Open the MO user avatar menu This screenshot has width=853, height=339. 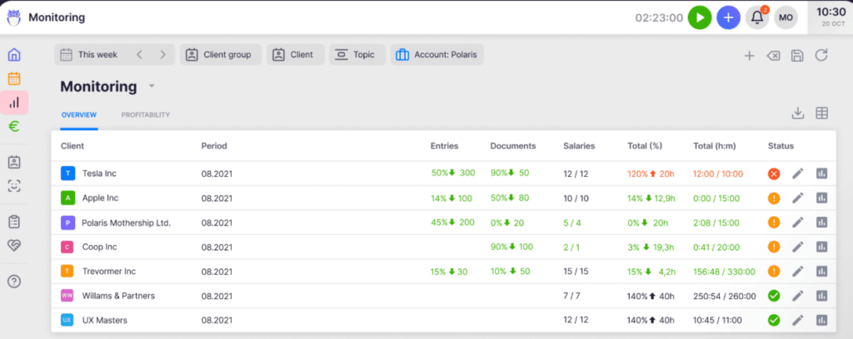tap(786, 17)
